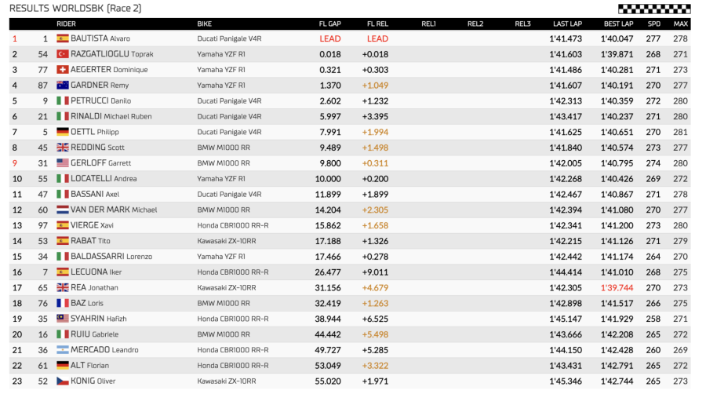This screenshot has height=394, width=706.
Task: Click Rea's red best lap 1'39.744
Action: pyautogui.click(x=618, y=287)
